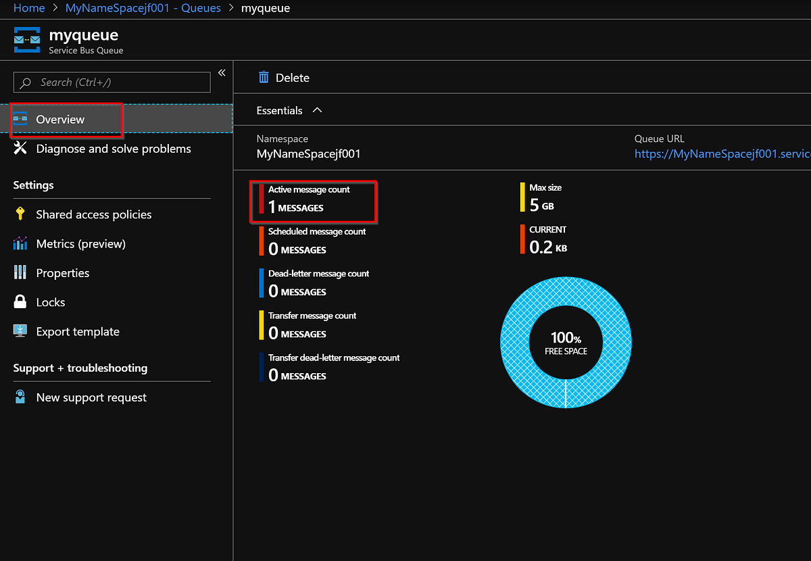Collapse the left sidebar with double chevron
Screen dimensions: 811x561
[x=222, y=72]
